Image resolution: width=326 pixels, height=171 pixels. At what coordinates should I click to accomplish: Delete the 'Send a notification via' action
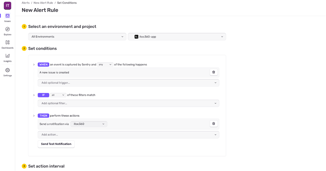214,124
